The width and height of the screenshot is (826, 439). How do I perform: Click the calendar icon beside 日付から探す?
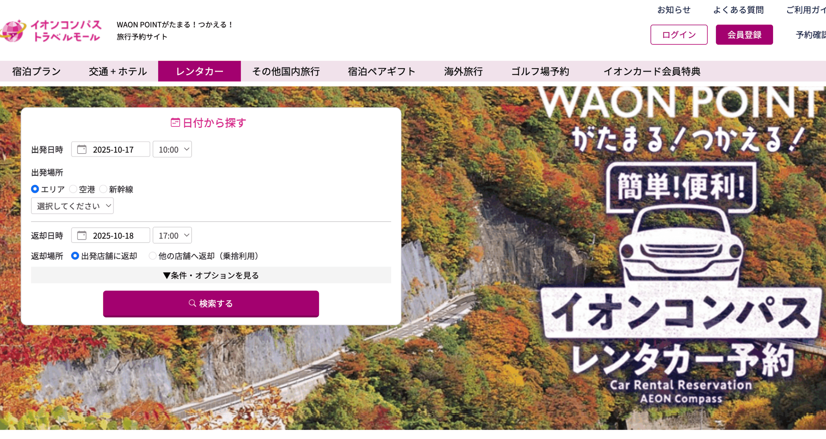[x=175, y=123]
